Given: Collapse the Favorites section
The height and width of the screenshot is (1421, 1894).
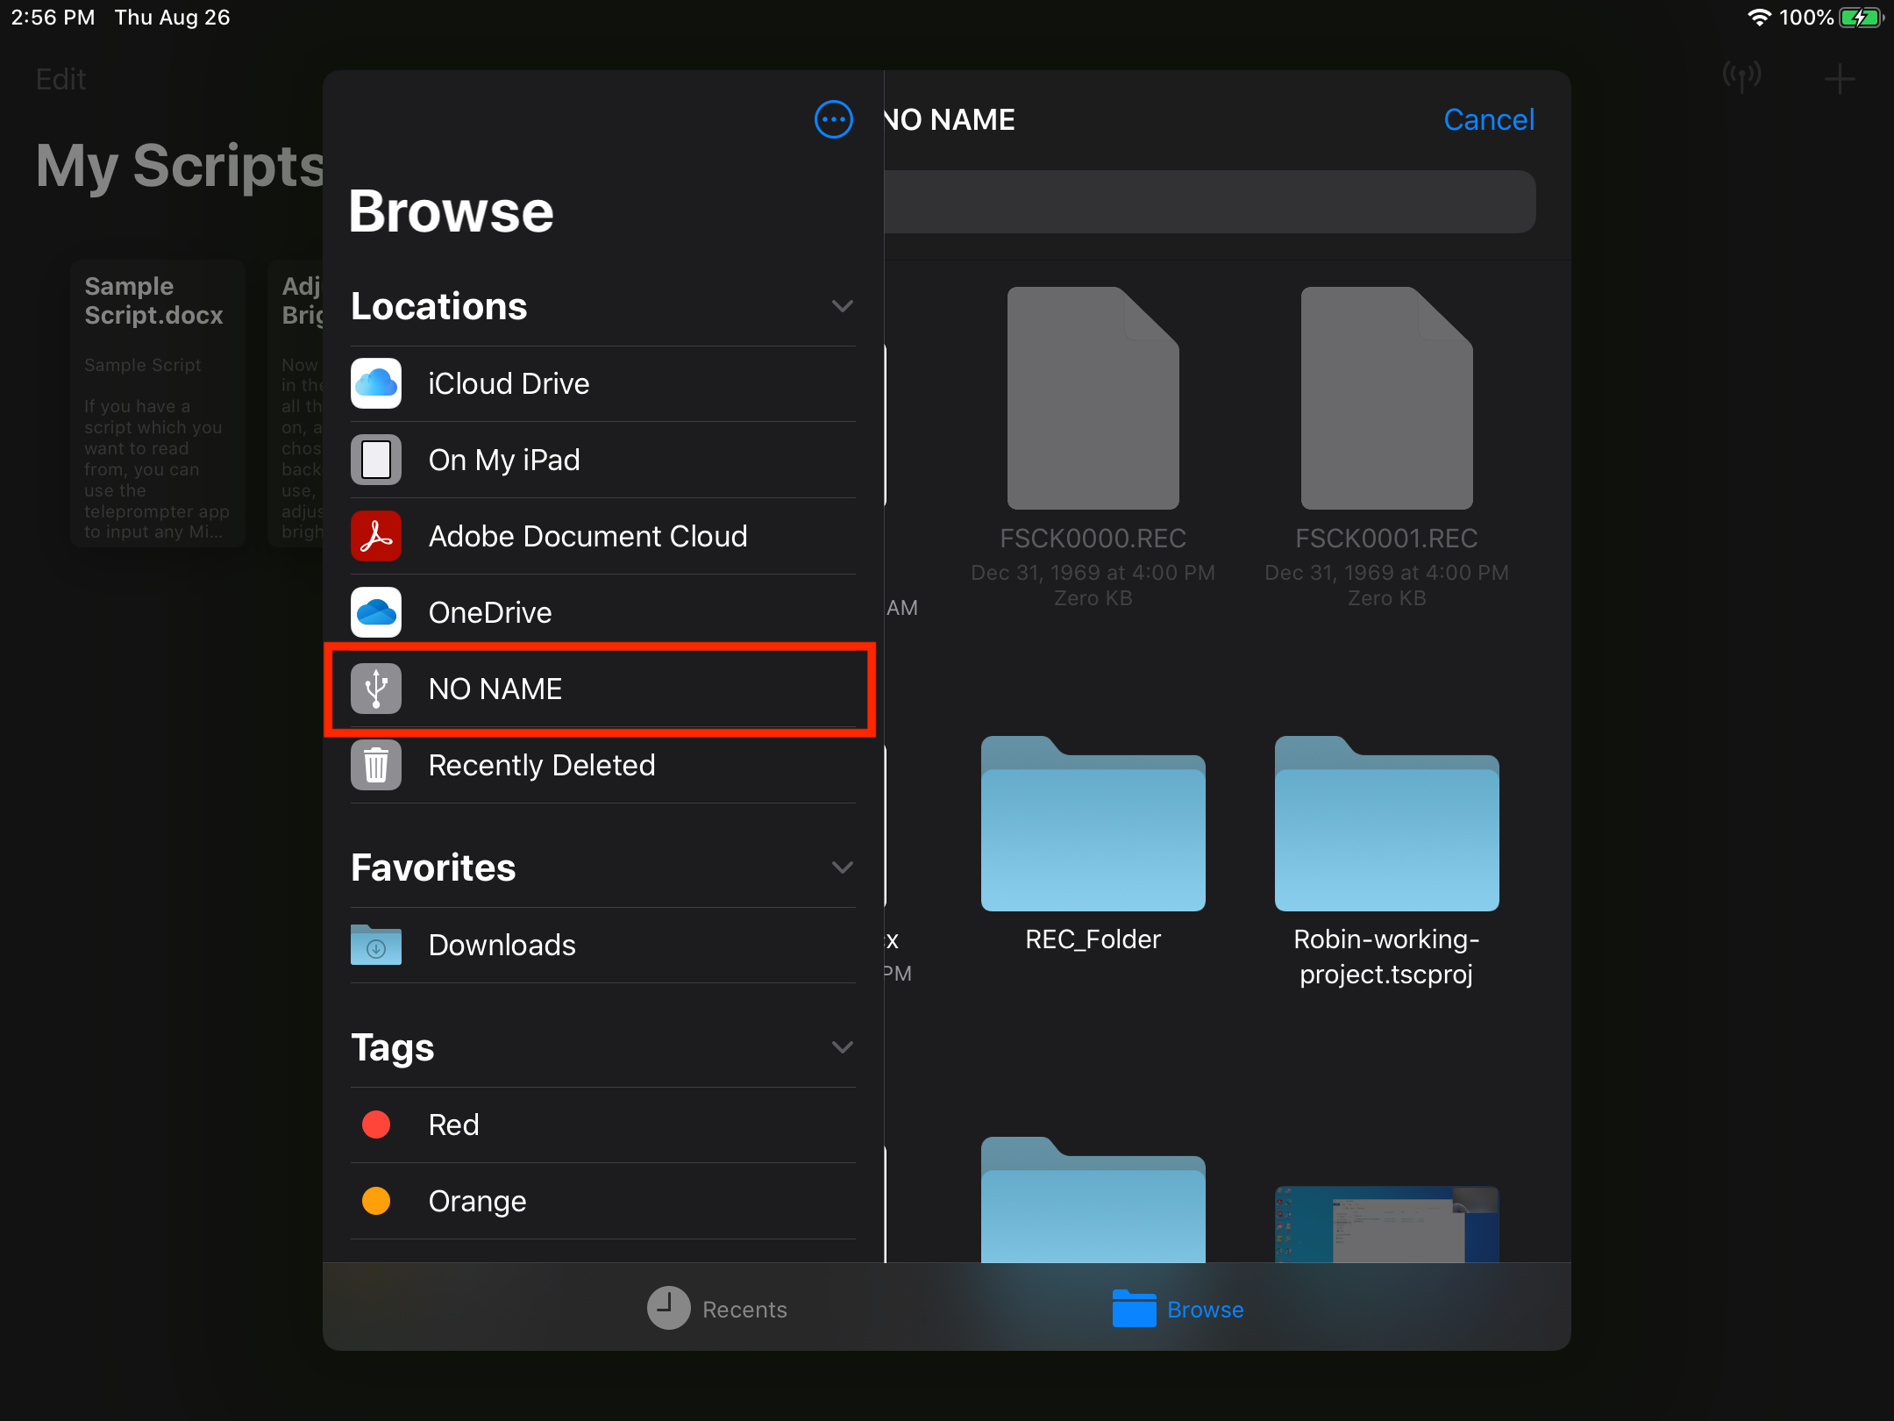Looking at the screenshot, I should [x=842, y=868].
